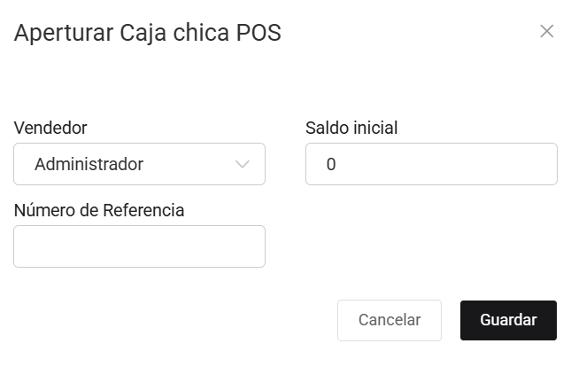Save with the Guardar button

(508, 320)
